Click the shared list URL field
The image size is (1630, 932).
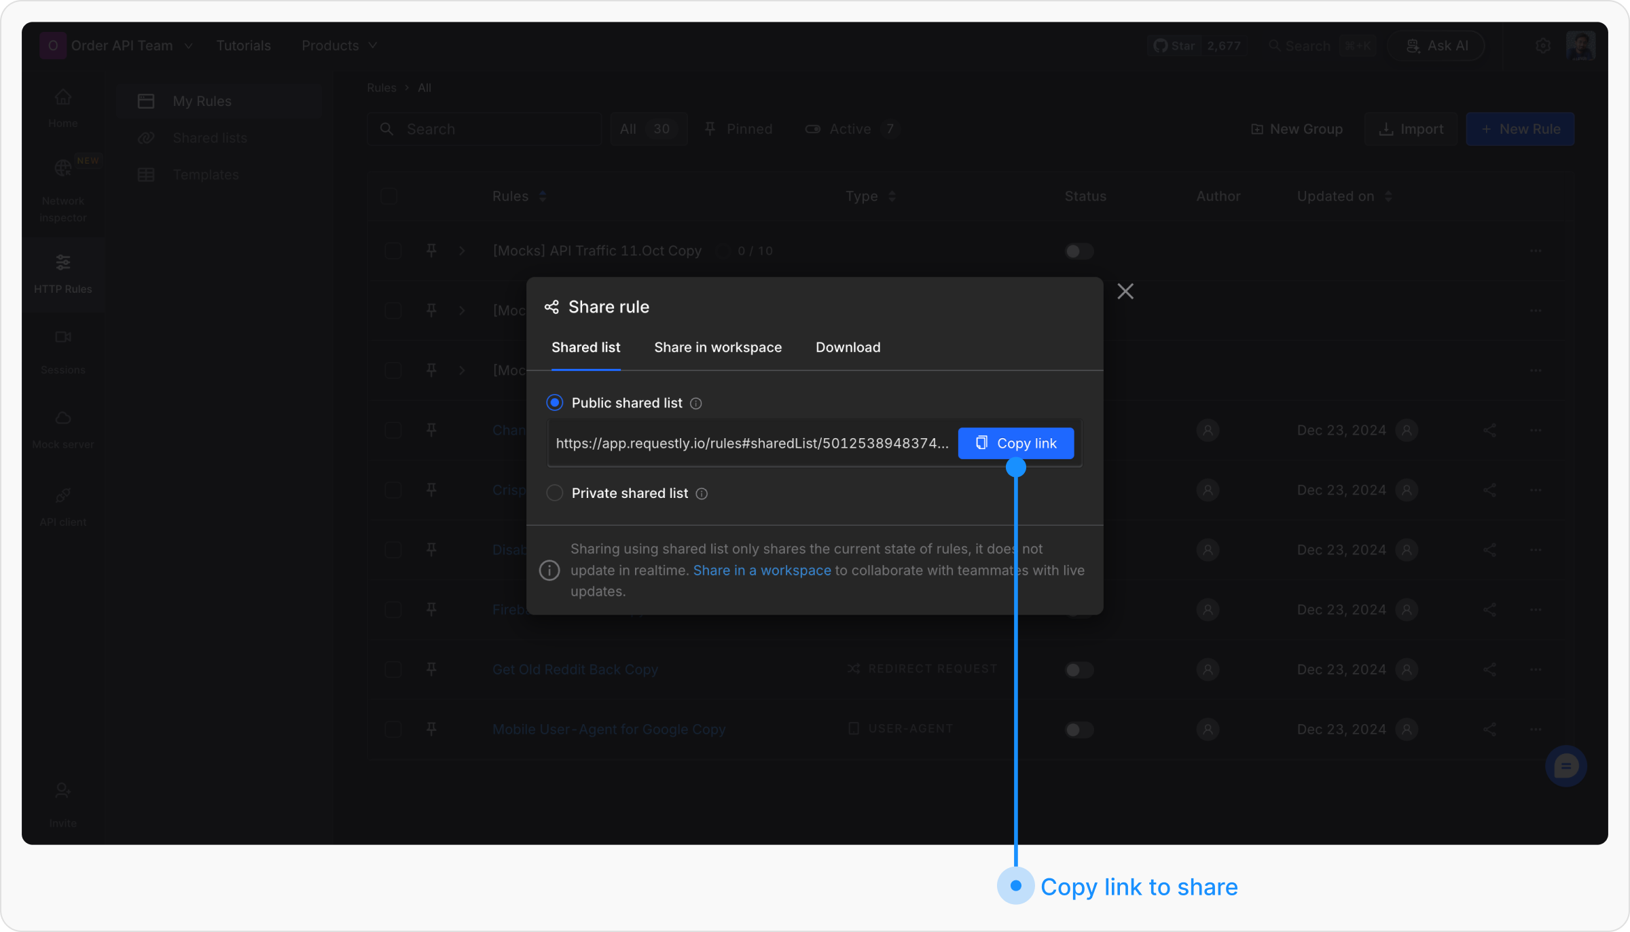pos(751,444)
